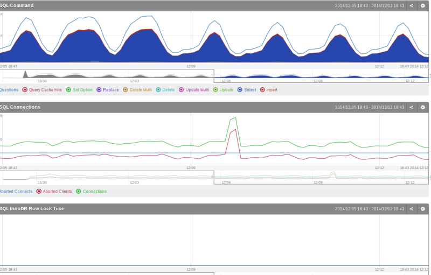
Task: Click share icon in SQL Command panel
Action: [x=411, y=5]
